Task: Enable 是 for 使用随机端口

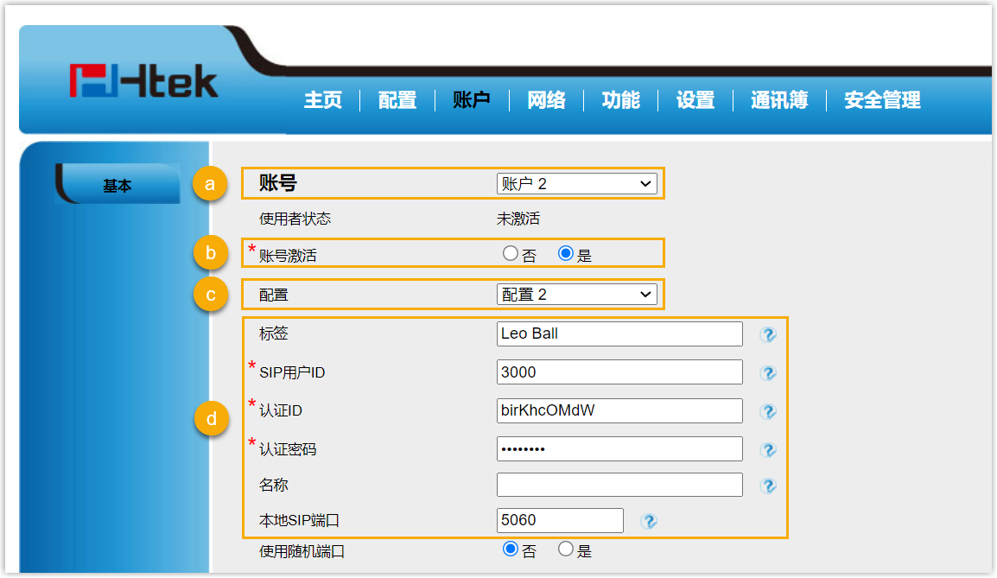Action: (566, 549)
